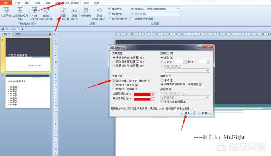Image resolution: width=271 pixels, height=156 pixels.
Task: Open 文件 file tab
Action: (x=6, y=3)
